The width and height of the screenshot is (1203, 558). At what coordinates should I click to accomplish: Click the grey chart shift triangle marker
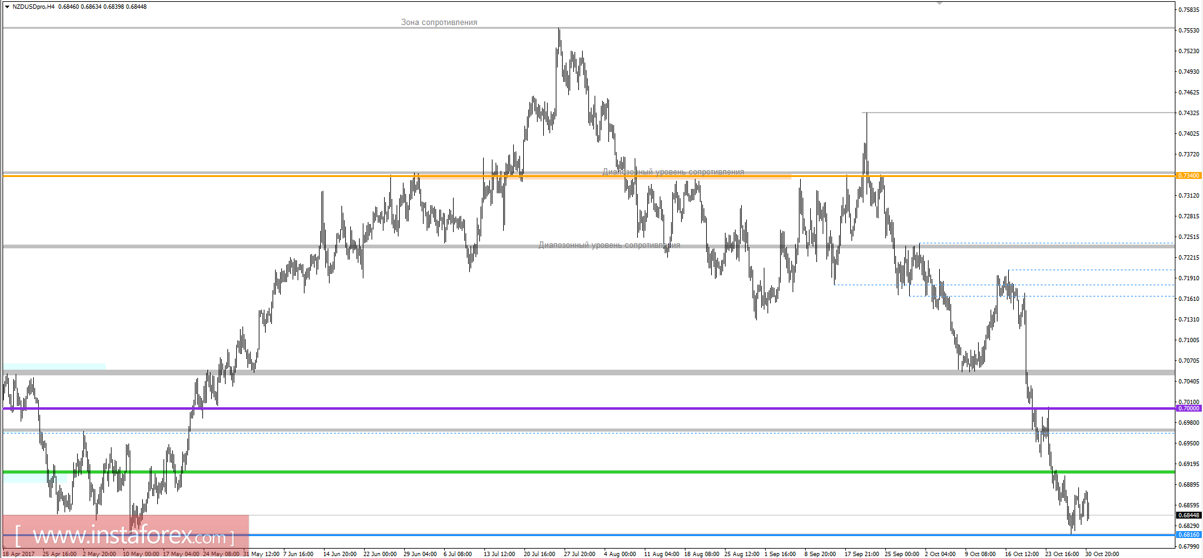pos(939,4)
